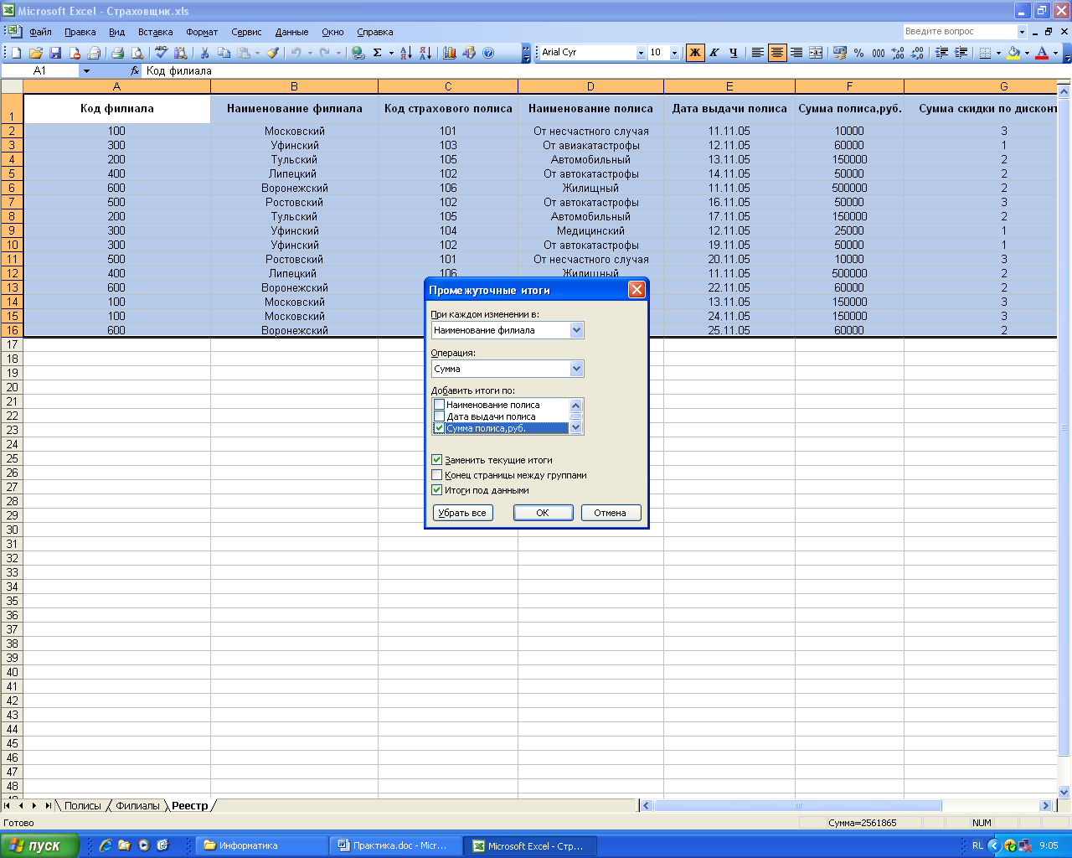Open a file with the folder icon

click(x=36, y=53)
